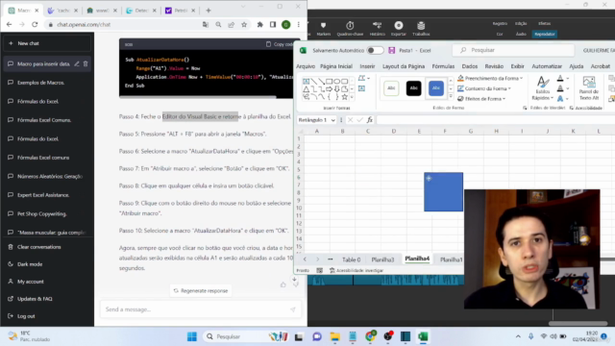Open the Números Aleatórios conversation
Viewport: 615px width, 346px height.
[47, 176]
